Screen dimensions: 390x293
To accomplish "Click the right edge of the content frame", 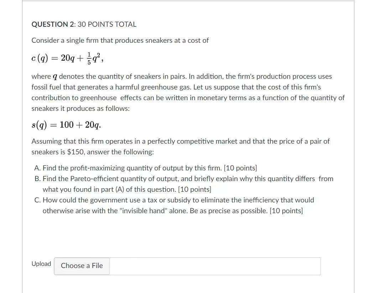I will coord(354,143).
